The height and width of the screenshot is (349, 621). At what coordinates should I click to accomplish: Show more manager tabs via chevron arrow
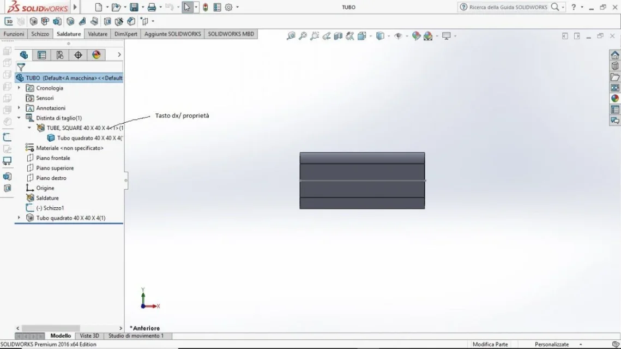(119, 55)
